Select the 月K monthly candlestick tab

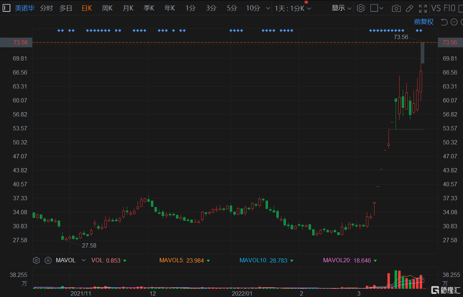[x=128, y=8]
